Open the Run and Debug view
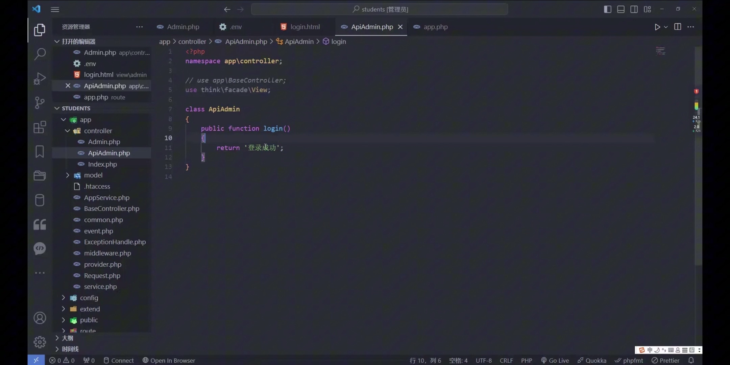Viewport: 730px width, 365px height. [x=40, y=78]
